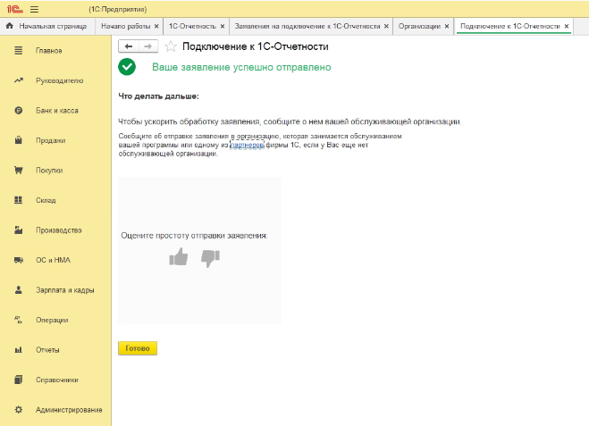Click the 1C logo icon
Image resolution: width=589 pixels, height=426 pixels.
[x=14, y=9]
